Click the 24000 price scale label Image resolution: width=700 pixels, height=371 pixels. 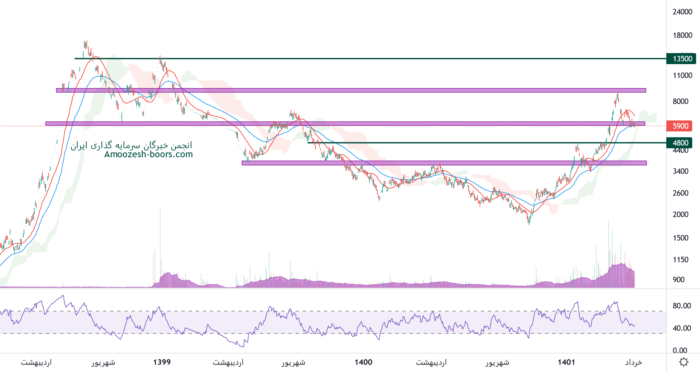click(x=682, y=12)
